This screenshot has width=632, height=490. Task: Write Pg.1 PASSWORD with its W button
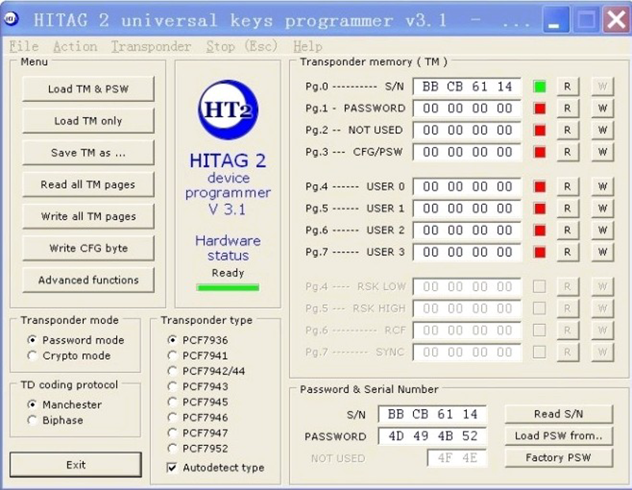[602, 108]
